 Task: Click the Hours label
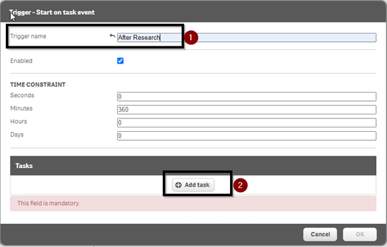[x=19, y=122]
